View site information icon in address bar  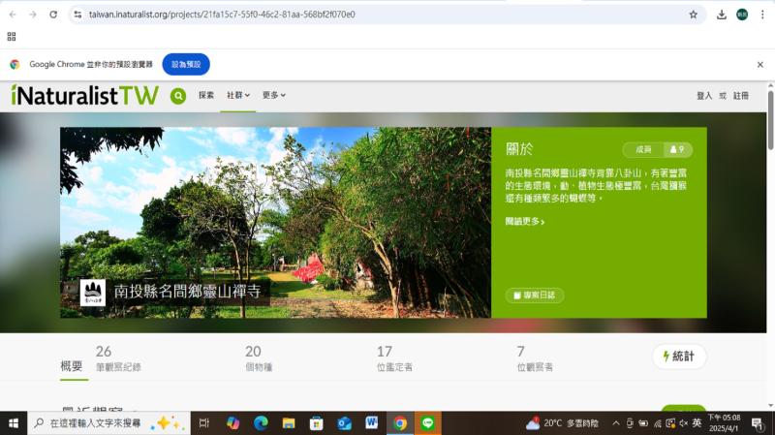click(78, 15)
